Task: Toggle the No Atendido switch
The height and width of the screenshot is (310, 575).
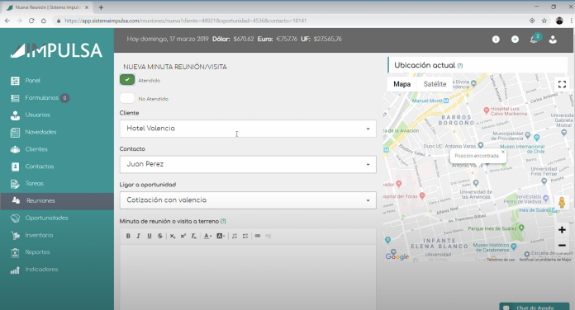Action: [127, 98]
